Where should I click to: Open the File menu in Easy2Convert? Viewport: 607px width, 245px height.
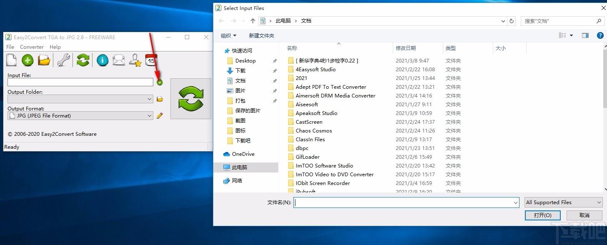(10, 47)
